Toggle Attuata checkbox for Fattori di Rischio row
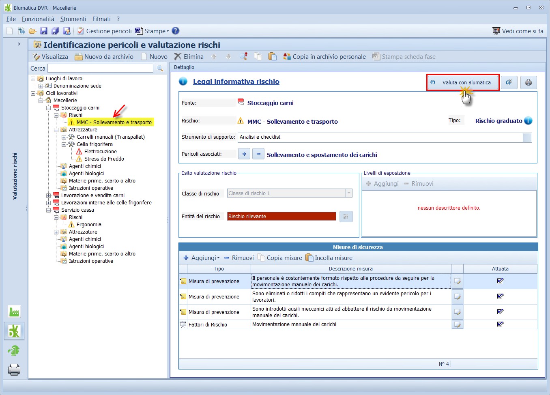The image size is (550, 395). pos(500,324)
